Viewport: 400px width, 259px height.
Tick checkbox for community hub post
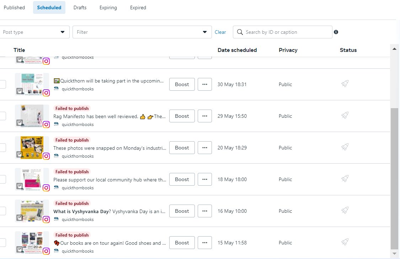coord(2,179)
